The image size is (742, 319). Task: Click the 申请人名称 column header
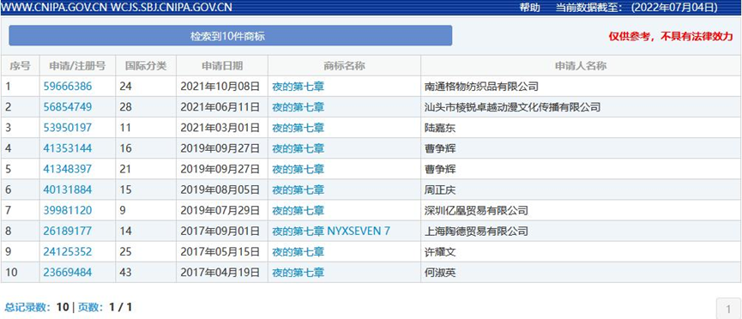tap(581, 66)
